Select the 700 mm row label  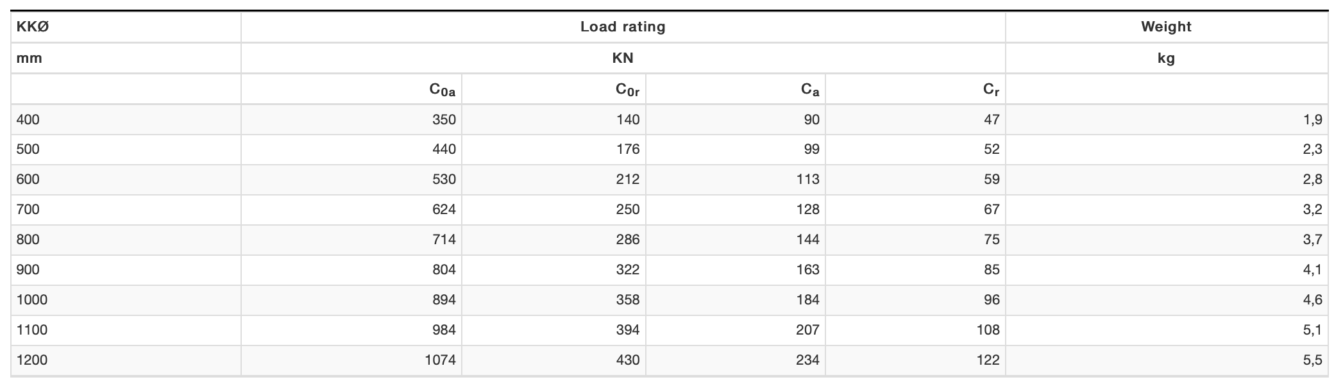point(126,210)
